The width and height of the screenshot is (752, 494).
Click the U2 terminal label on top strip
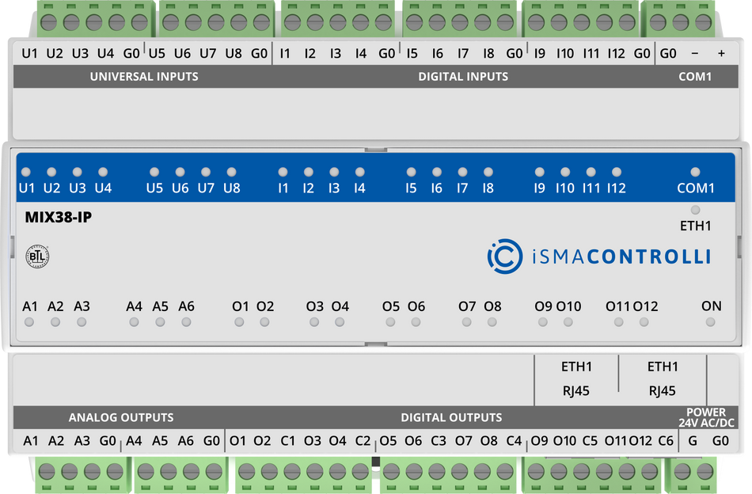coord(55,53)
